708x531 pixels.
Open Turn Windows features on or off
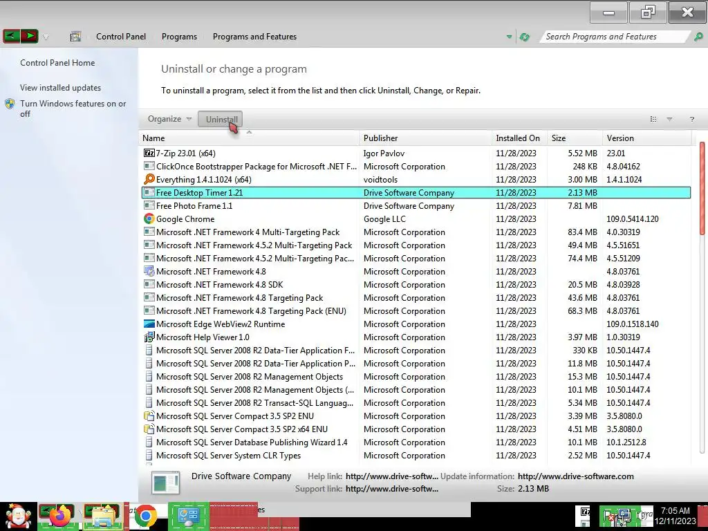73,109
